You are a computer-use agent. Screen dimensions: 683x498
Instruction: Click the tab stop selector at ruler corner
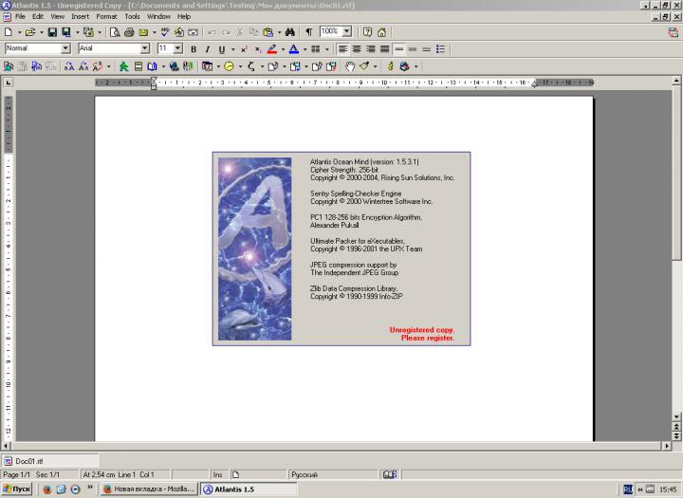[9, 83]
